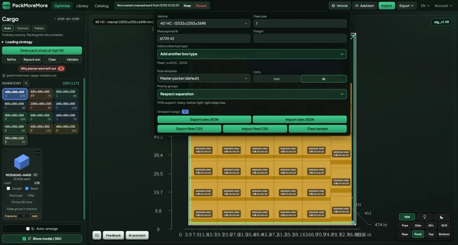458x245 pixels.
Task: Enable the Auto-arrange checkbox
Action: pyautogui.click(x=28, y=228)
